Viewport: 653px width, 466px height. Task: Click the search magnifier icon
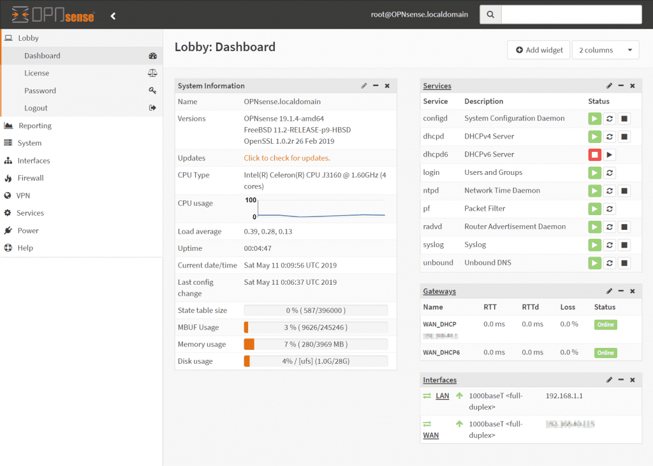[490, 15]
